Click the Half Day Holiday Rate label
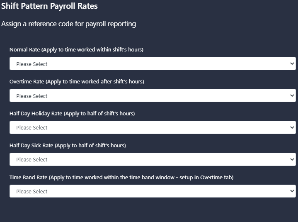The width and height of the screenshot is (298, 222). [x=72, y=114]
